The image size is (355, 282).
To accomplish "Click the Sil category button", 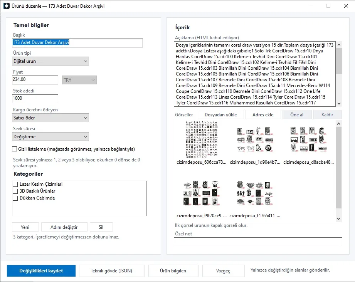I will (x=101, y=227).
